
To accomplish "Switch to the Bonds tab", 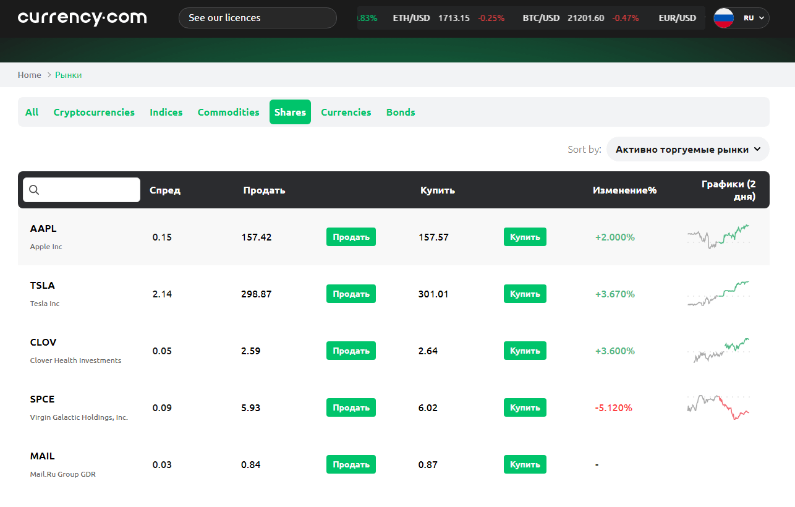I will coord(401,113).
